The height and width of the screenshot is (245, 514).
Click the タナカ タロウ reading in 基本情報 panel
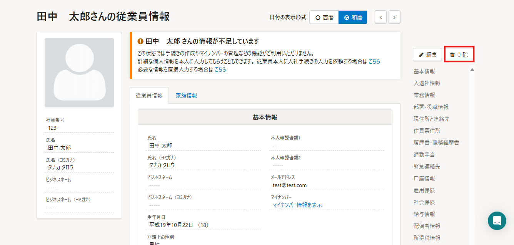162,165
